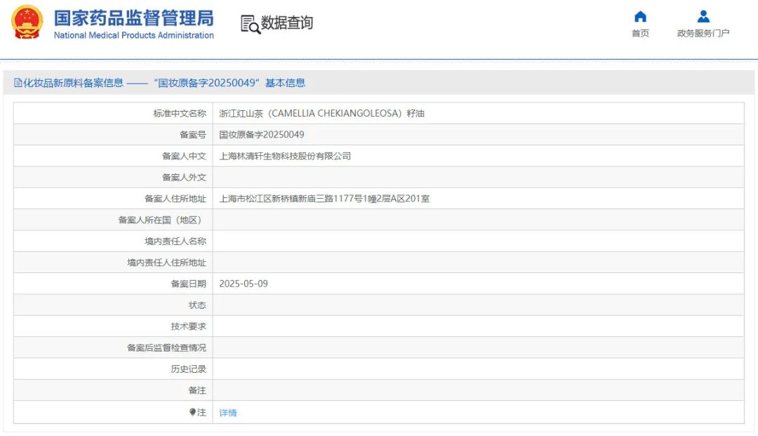Select the date 2025-05-09

[243, 283]
